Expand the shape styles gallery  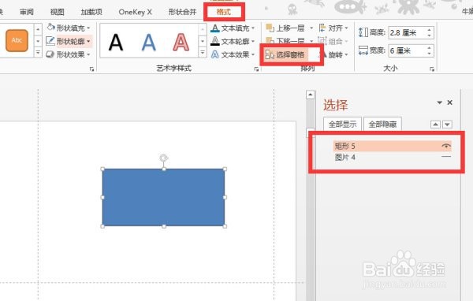coord(38,53)
